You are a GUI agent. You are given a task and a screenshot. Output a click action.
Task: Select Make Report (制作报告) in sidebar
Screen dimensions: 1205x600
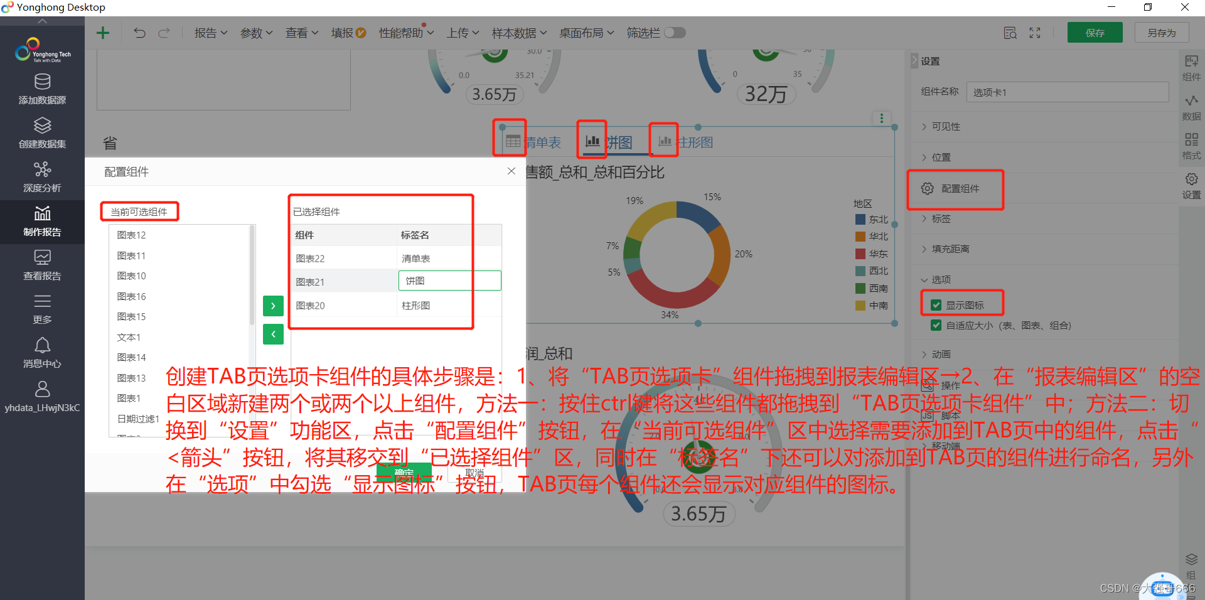pos(42,222)
